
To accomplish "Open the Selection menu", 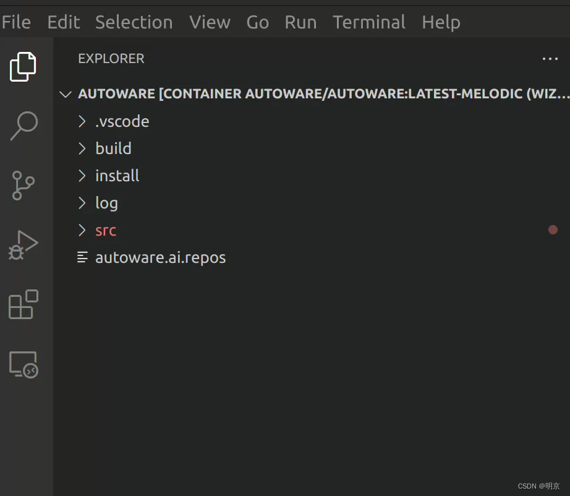I will pos(134,22).
